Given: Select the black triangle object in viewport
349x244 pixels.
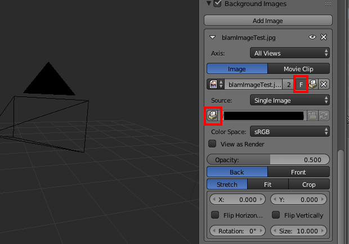Looking at the screenshot, I should pos(49,81).
